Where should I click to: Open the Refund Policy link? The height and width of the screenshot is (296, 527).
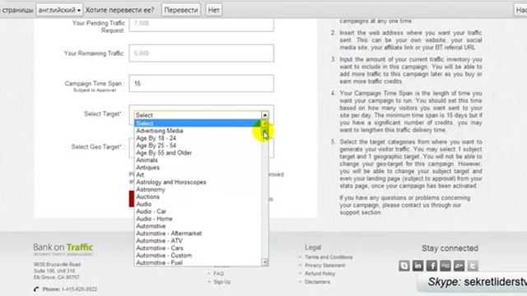pyautogui.click(x=320, y=274)
